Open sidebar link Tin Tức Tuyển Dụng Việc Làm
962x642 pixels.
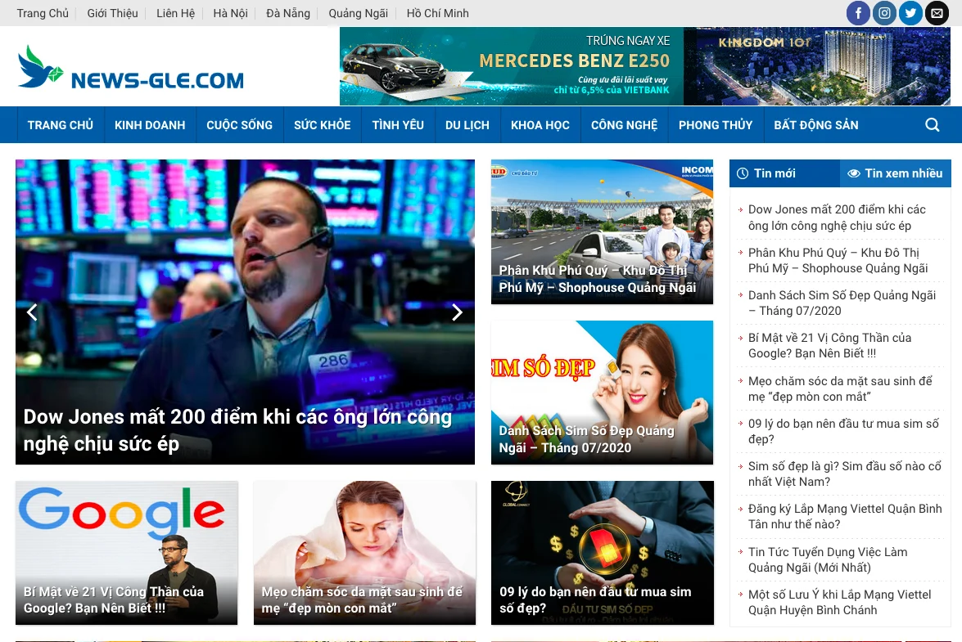(828, 559)
